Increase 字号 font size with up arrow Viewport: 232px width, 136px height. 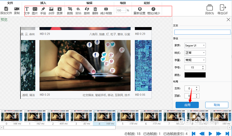coord(203,66)
